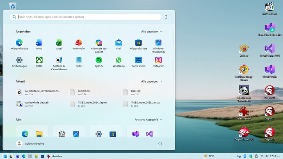This screenshot has height=159, width=283.
Task: Open Solitaire & Casual Games
Action: click(x=59, y=64)
